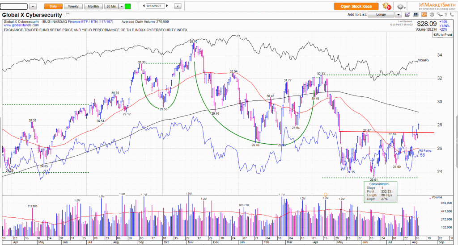Screen dimensions: 458x245
Task: Click the Open Stock Ideas button
Action: 356,6
